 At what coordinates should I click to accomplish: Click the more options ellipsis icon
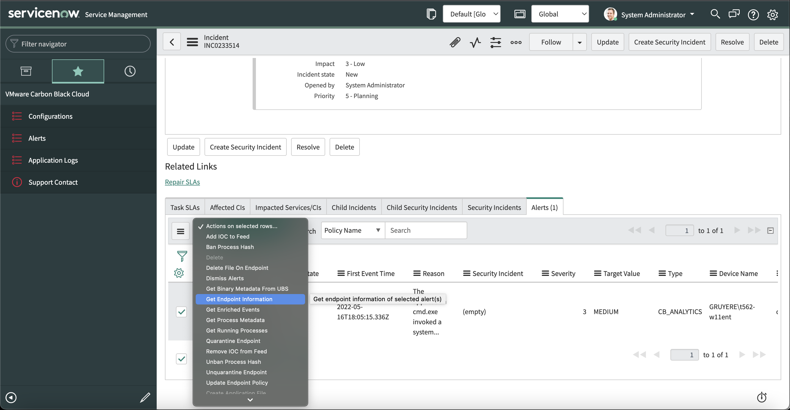516,43
